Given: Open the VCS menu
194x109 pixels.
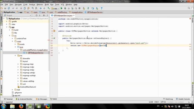Looking at the screenshot, I should coord(62,5).
